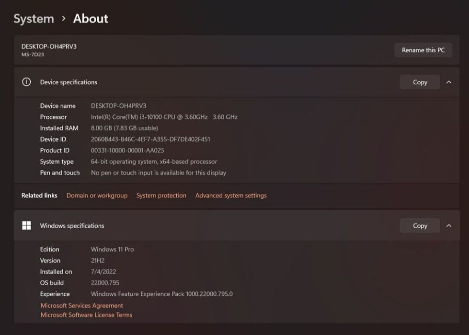The height and width of the screenshot is (335, 469).
Task: Click the Device name label
Action: pos(58,106)
